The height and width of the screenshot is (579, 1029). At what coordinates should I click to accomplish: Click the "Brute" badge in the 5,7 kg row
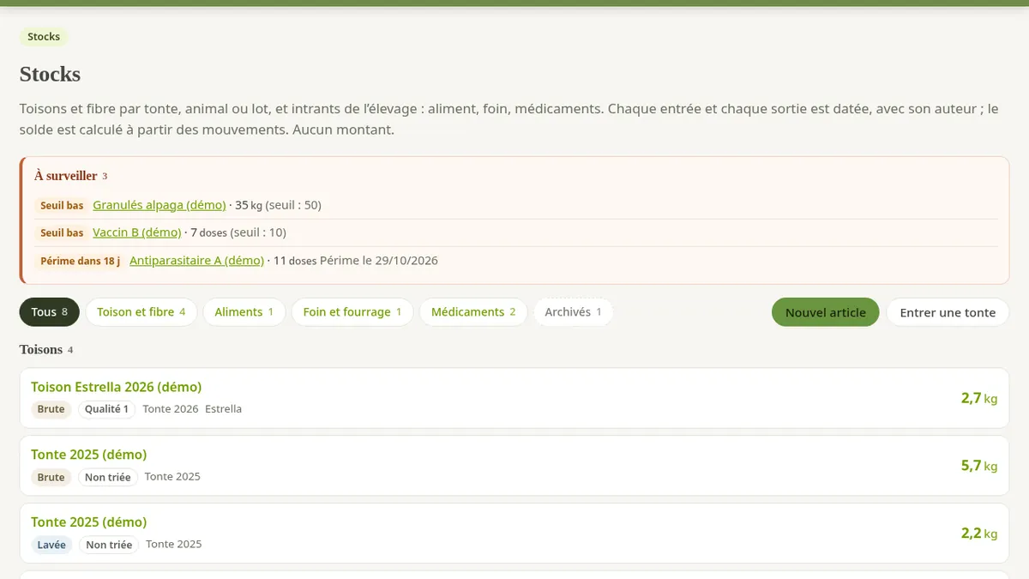[51, 477]
